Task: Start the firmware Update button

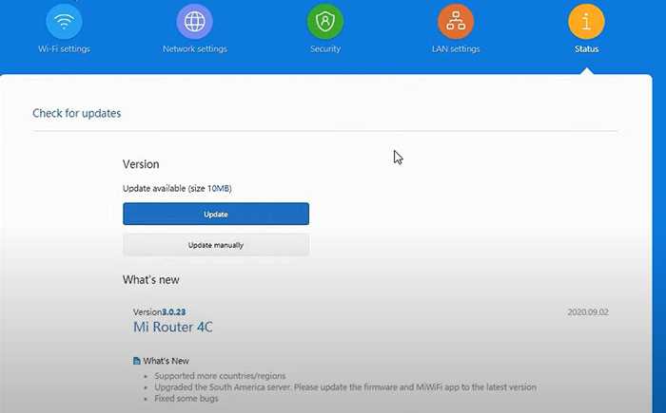Action: pyautogui.click(x=216, y=214)
